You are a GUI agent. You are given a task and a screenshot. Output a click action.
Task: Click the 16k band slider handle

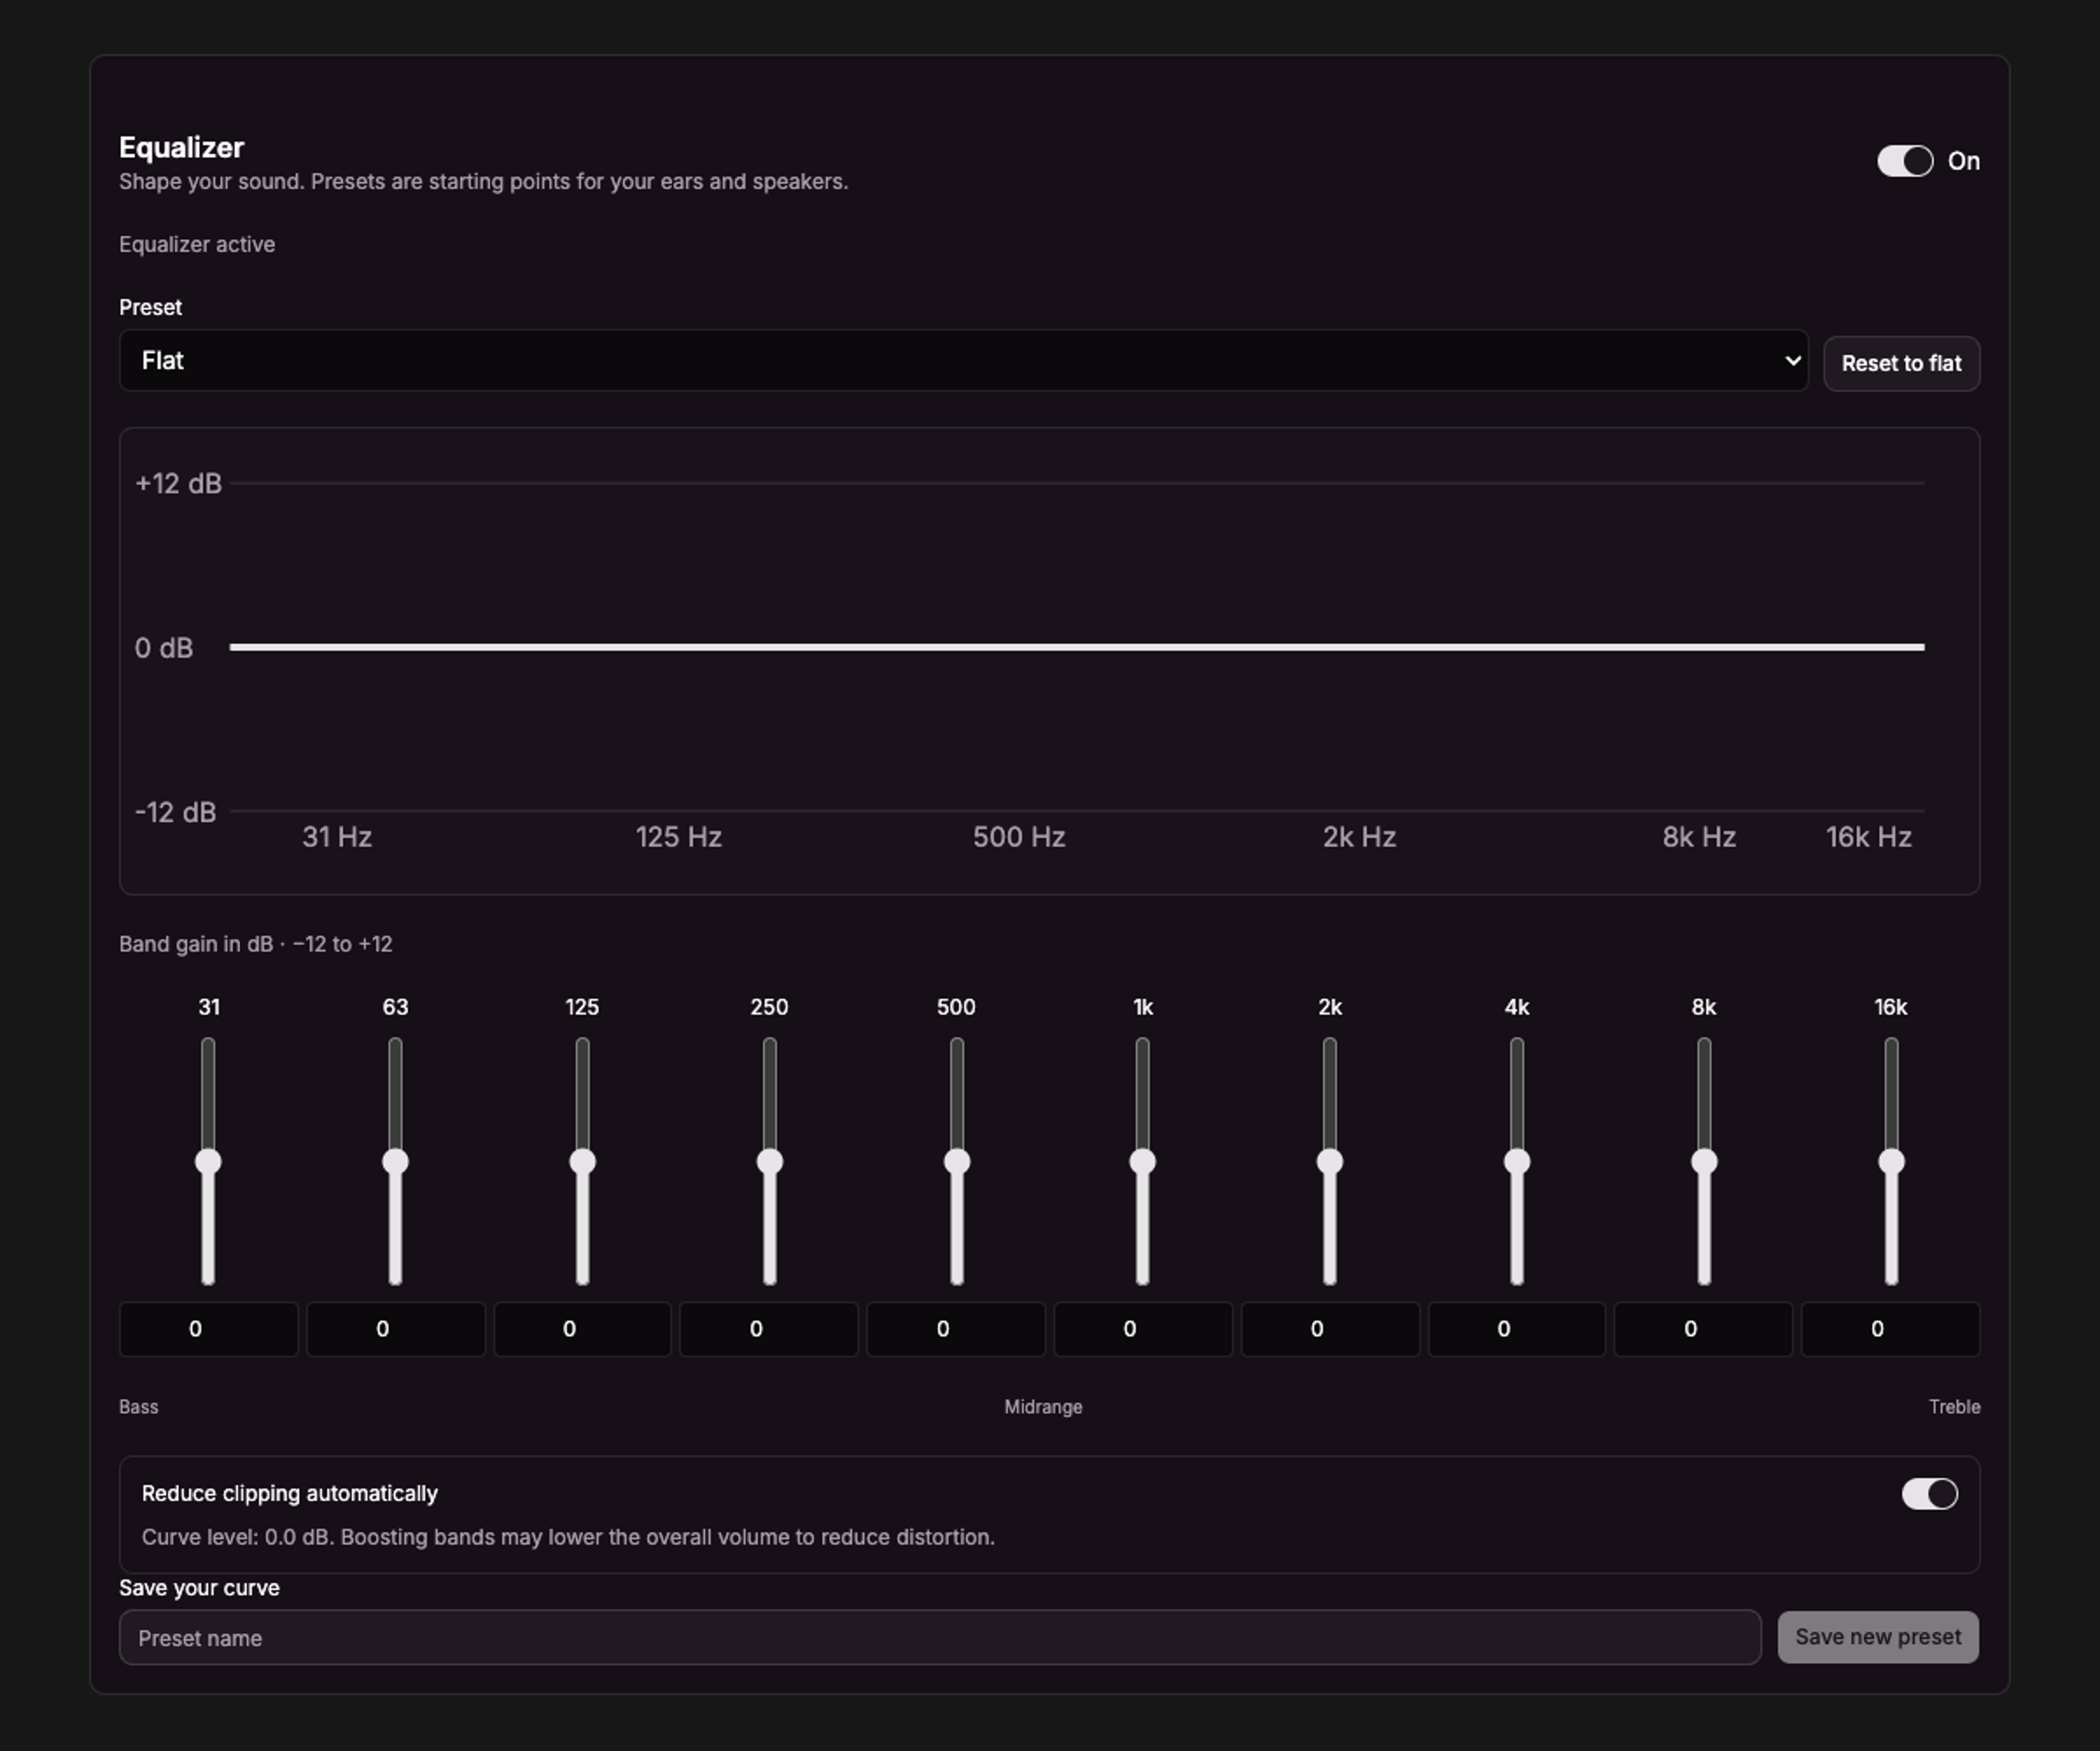pyautogui.click(x=1890, y=1162)
